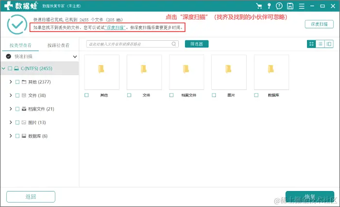
Task: Click the save scan result icon
Action: tap(290, 6)
